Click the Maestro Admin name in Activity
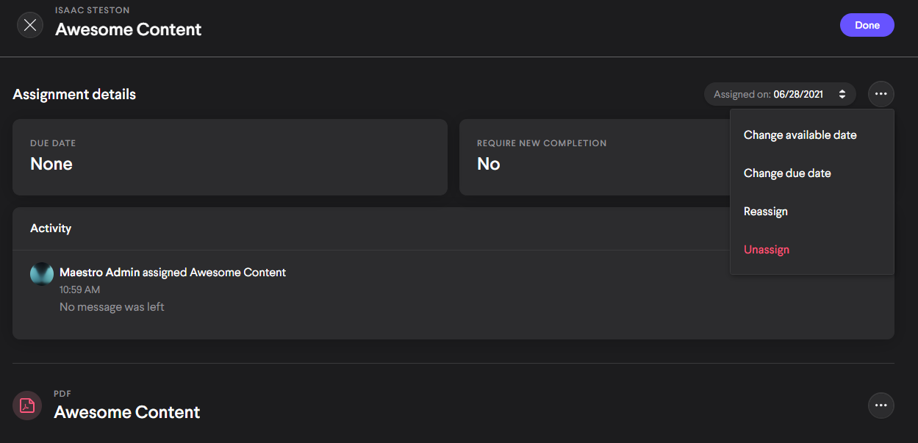Viewport: 918px width, 443px height. [x=99, y=273]
